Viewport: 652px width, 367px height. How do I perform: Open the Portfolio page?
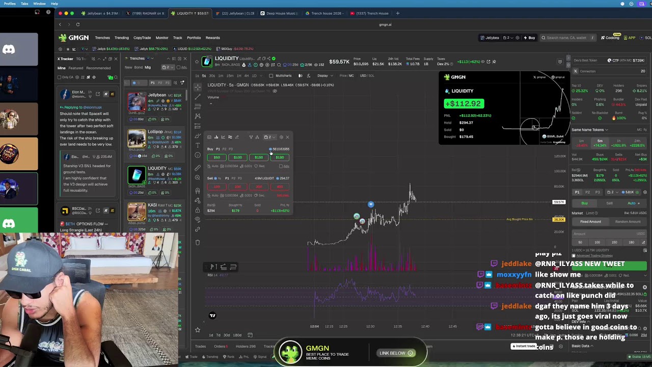pyautogui.click(x=194, y=38)
